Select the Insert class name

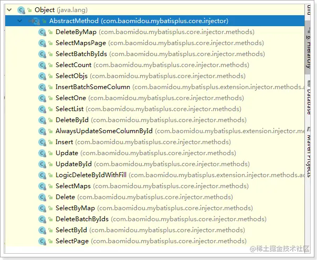(x=64, y=142)
